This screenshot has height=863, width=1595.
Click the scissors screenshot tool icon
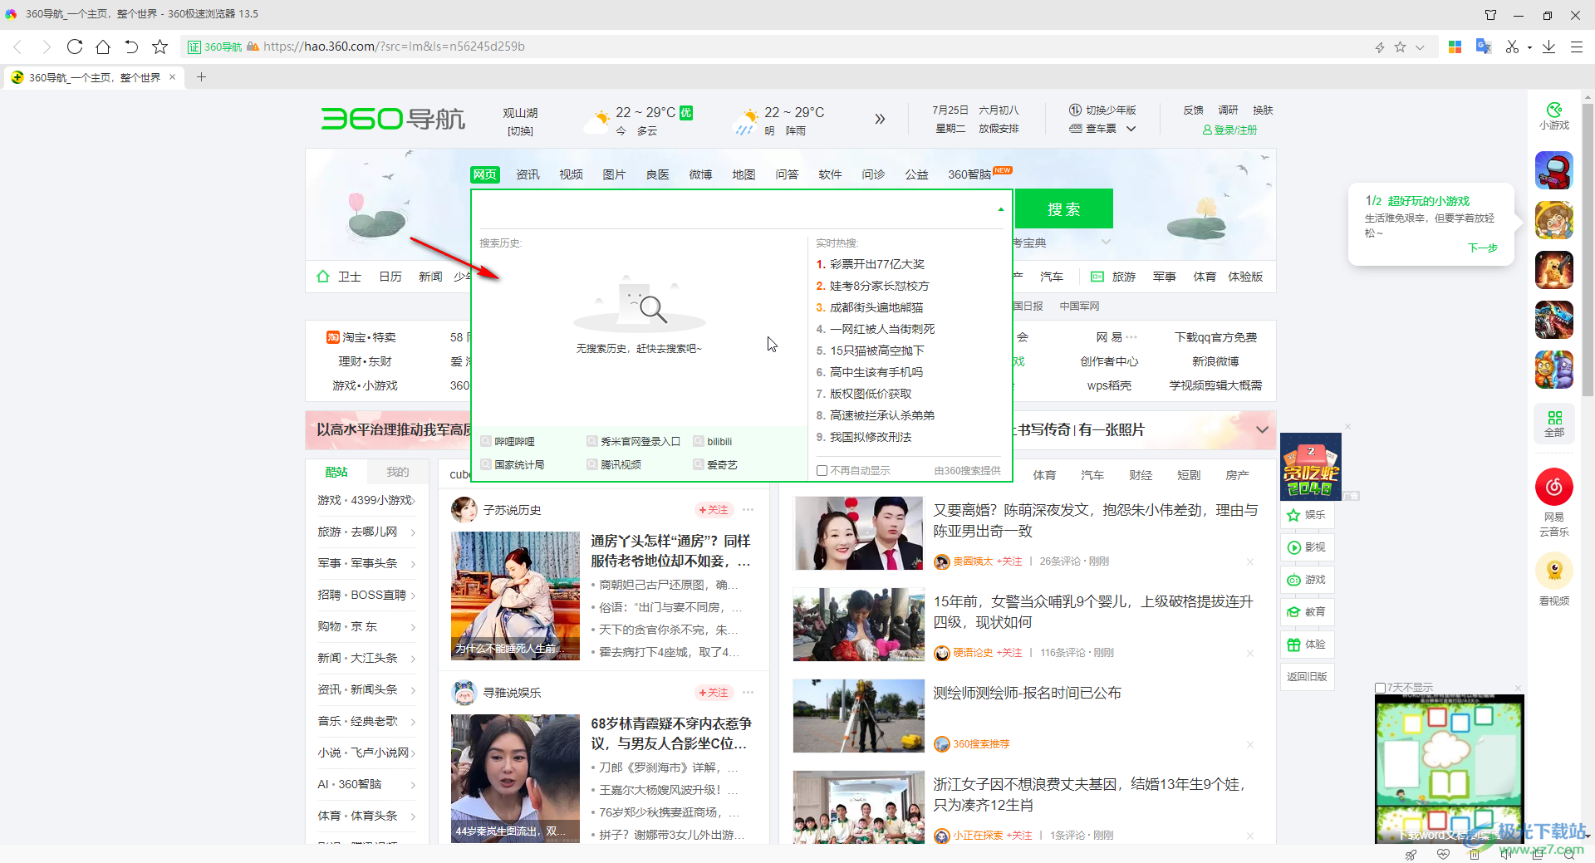coord(1512,47)
